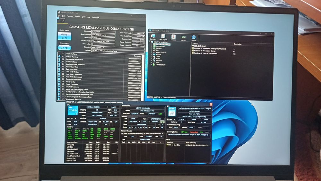Click 'Number Of Logical Processors:' row
321x181 pixels.
(214, 53)
